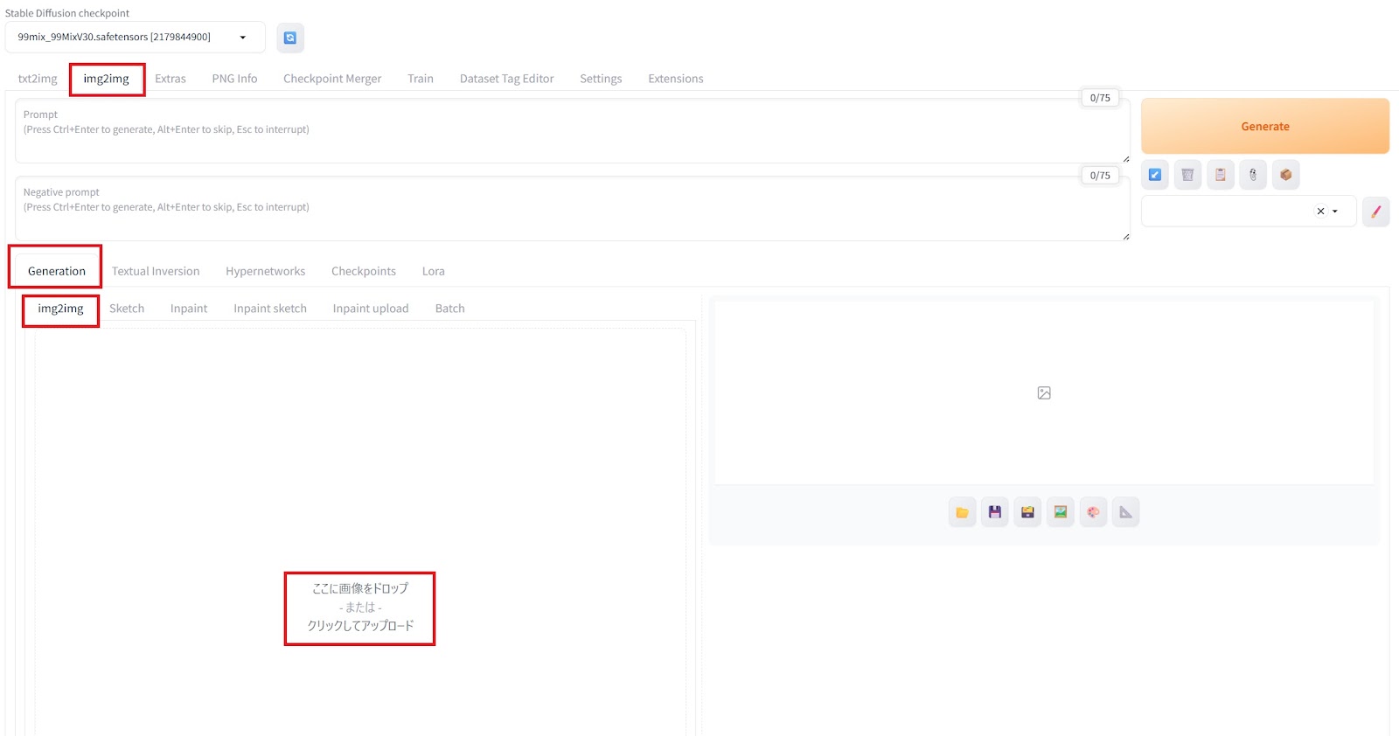Open the Inpaint sketch sub-tab
1399x736 pixels.
click(x=269, y=309)
